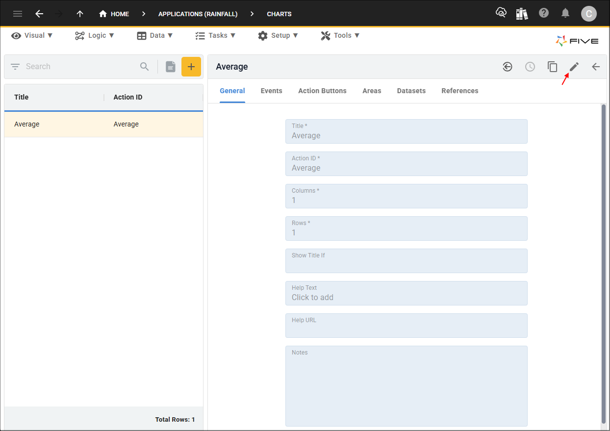610x431 pixels.
Task: Expand the Logic menu
Action: (95, 35)
